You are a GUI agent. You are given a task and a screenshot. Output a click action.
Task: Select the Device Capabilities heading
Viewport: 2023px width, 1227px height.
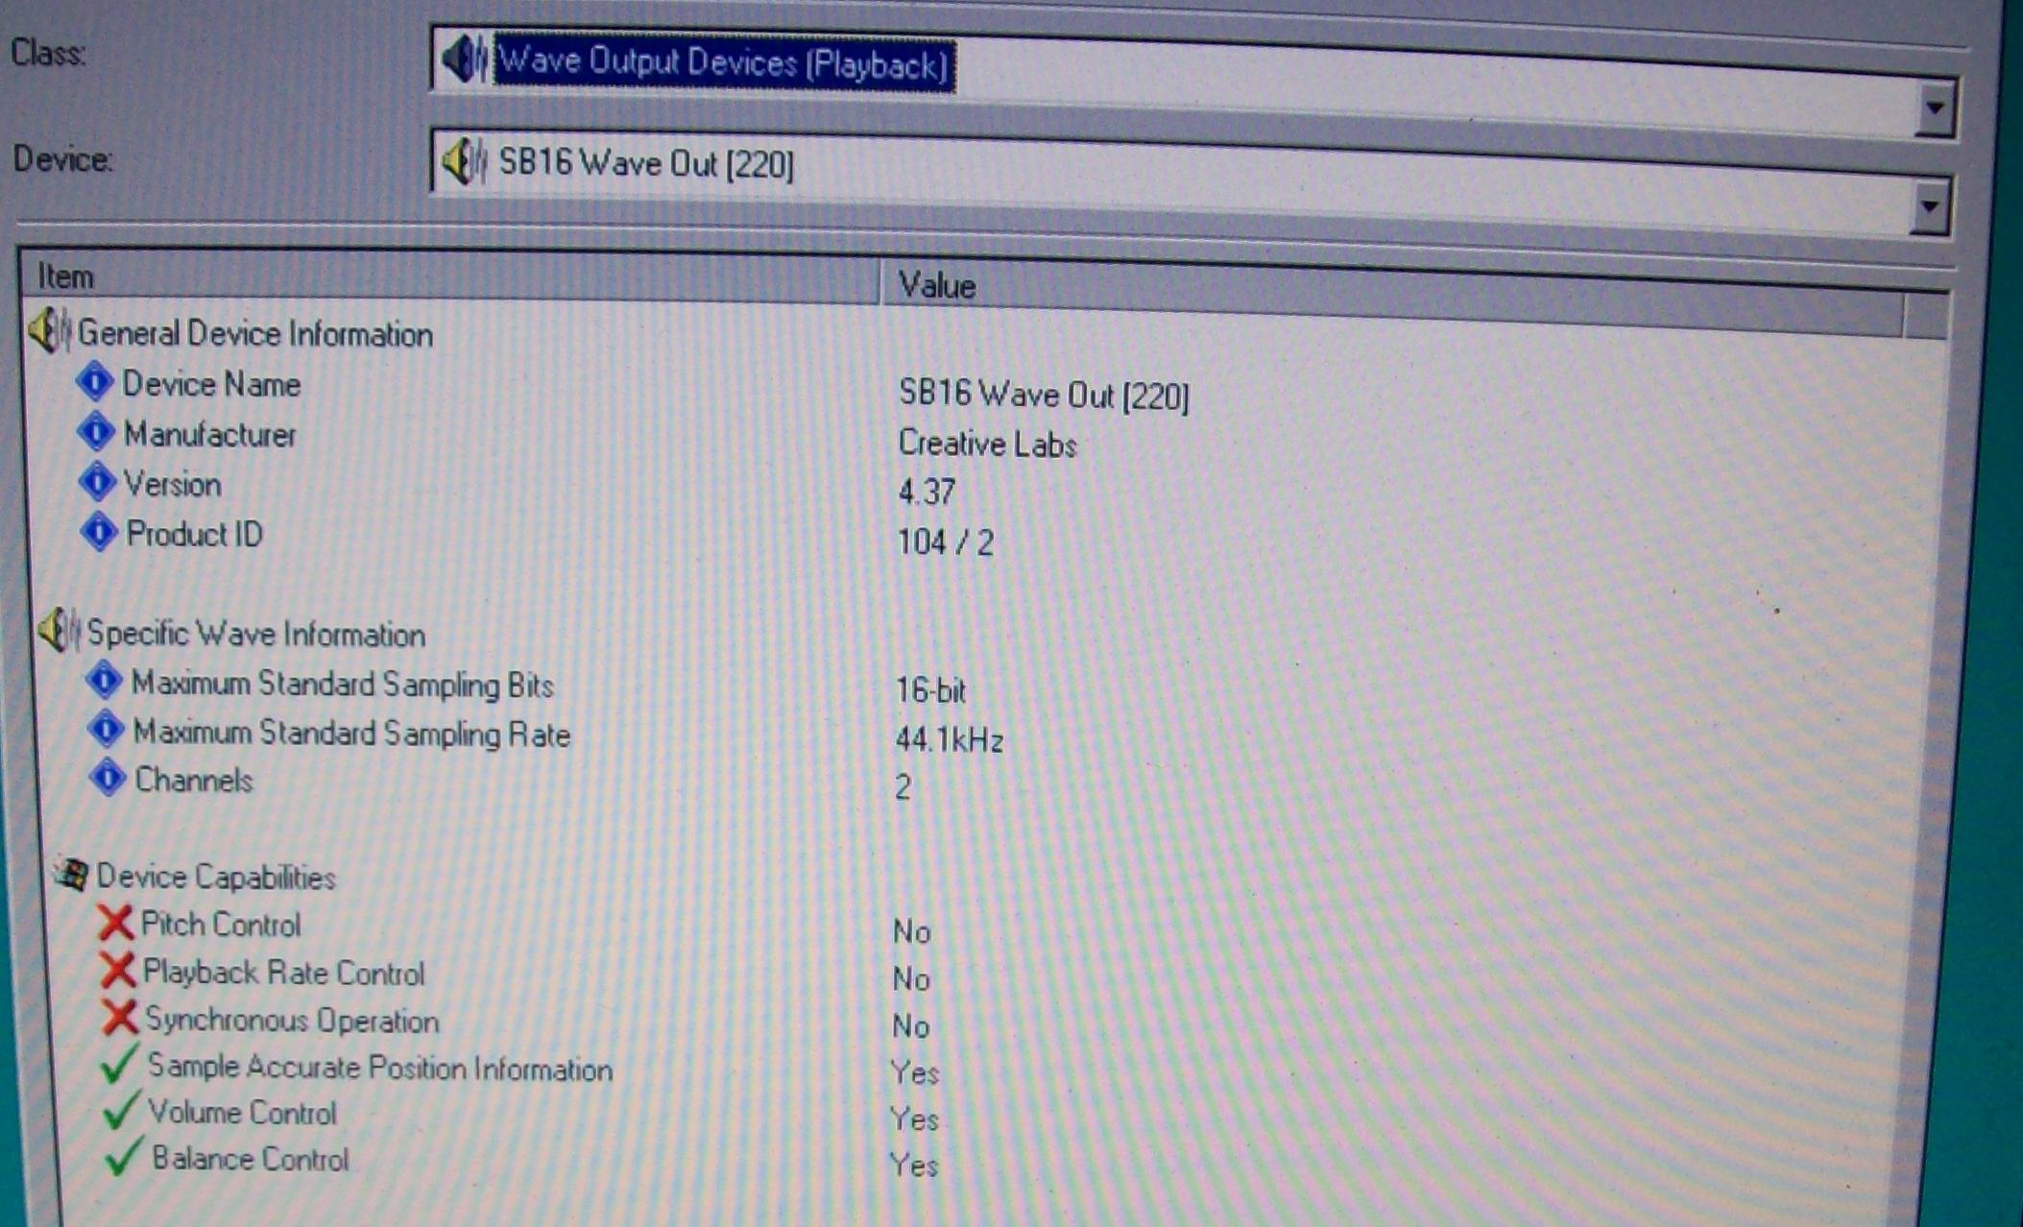216,878
